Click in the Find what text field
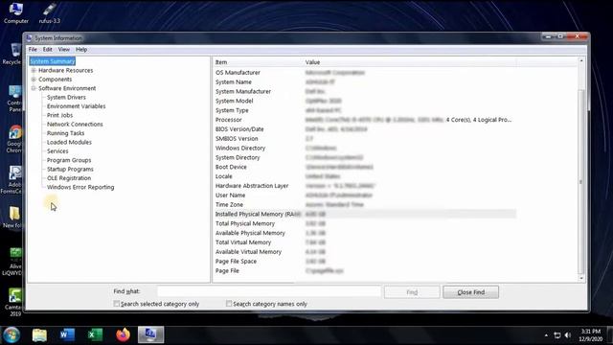 click(x=269, y=291)
